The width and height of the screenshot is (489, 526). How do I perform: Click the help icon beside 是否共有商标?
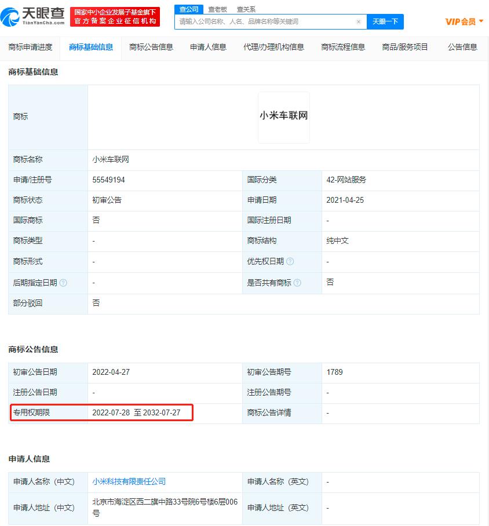click(297, 283)
